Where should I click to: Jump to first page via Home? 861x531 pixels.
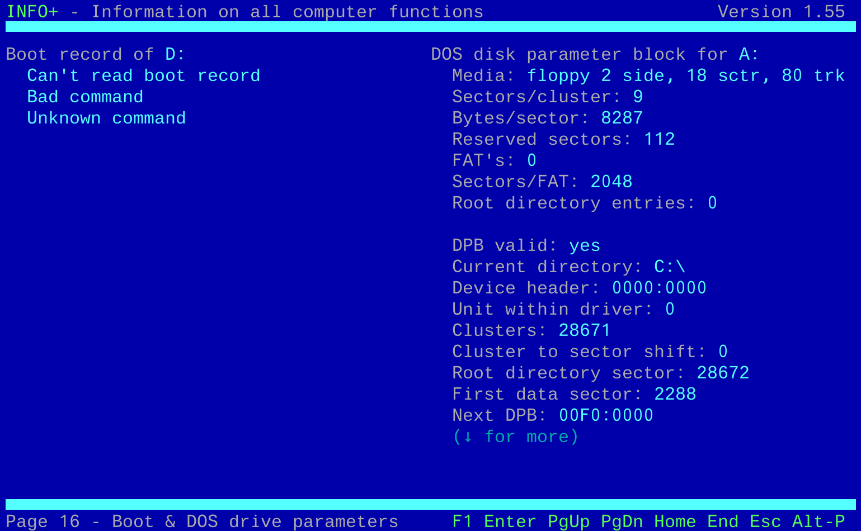(x=675, y=521)
